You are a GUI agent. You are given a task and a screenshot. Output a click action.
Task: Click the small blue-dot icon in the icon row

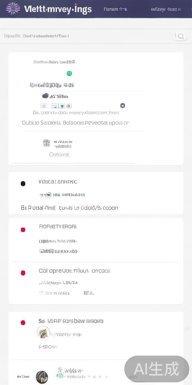pyautogui.click(x=62, y=106)
